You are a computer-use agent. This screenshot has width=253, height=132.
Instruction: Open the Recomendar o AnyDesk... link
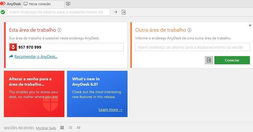[36, 57]
